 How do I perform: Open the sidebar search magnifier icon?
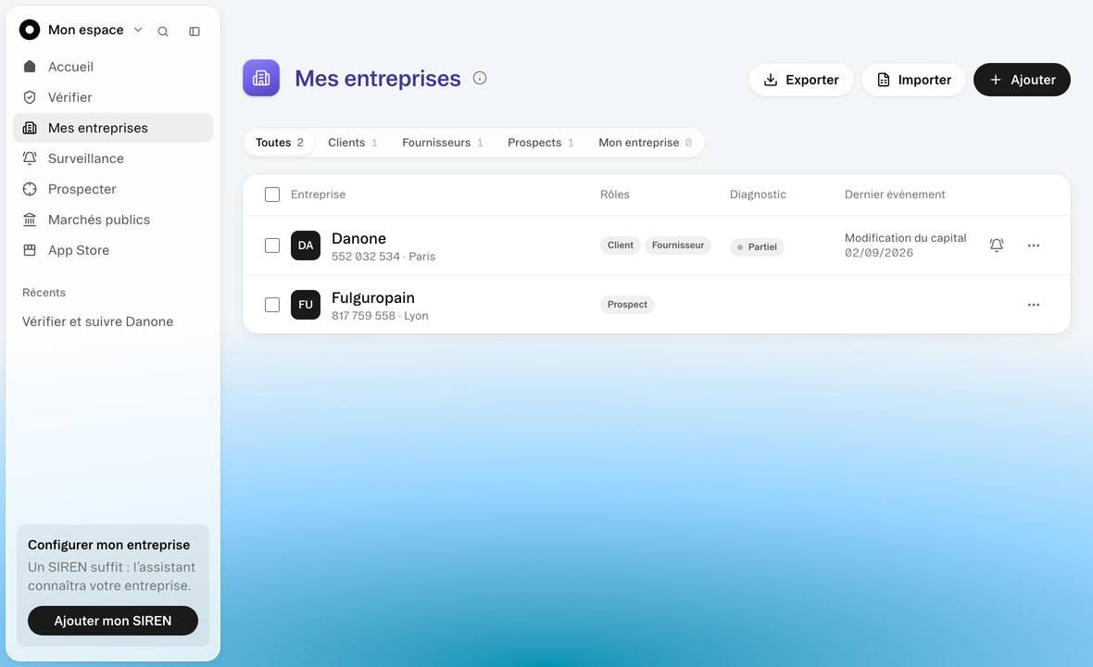(x=163, y=31)
